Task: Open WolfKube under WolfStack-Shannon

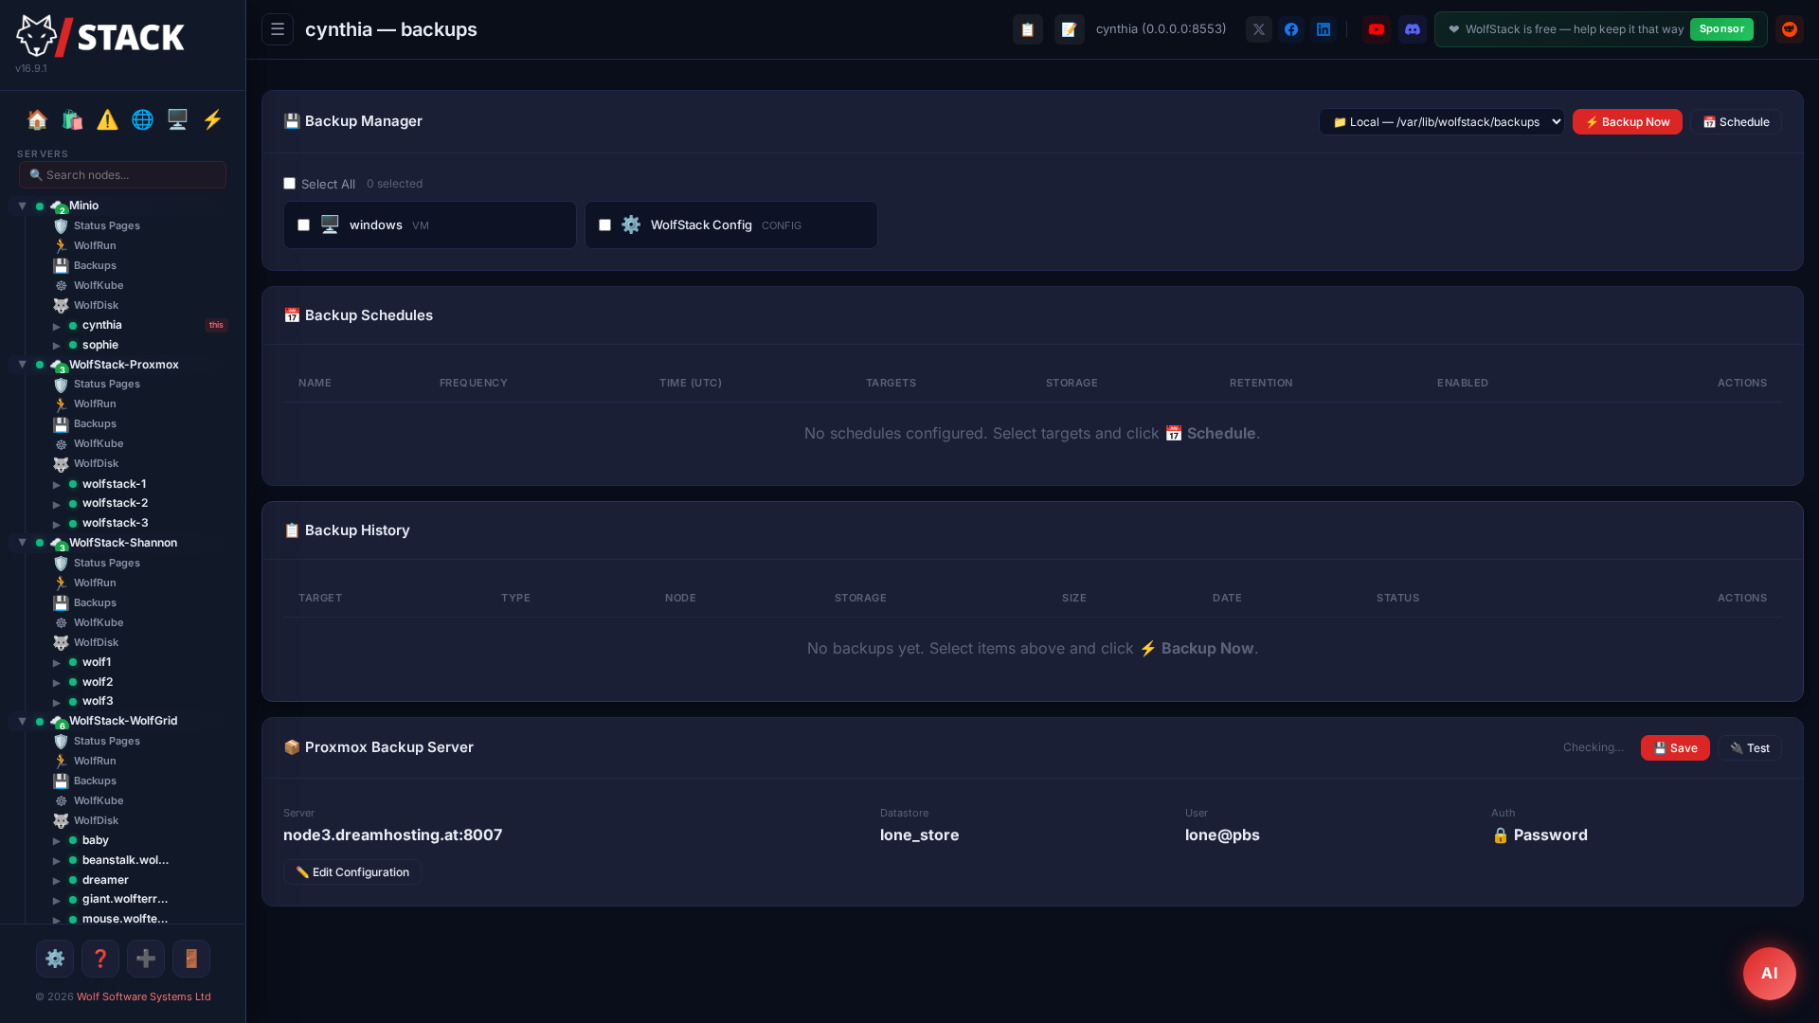Action: click(99, 622)
